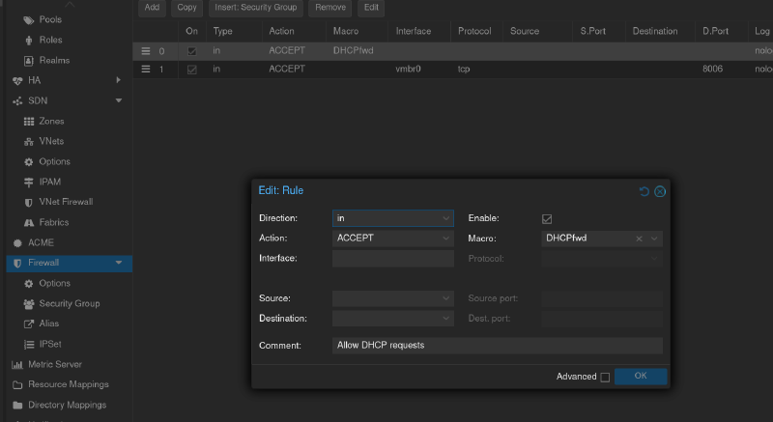Viewport: 773px width, 422px height.
Task: Enable the Advanced checkbox
Action: (605, 377)
